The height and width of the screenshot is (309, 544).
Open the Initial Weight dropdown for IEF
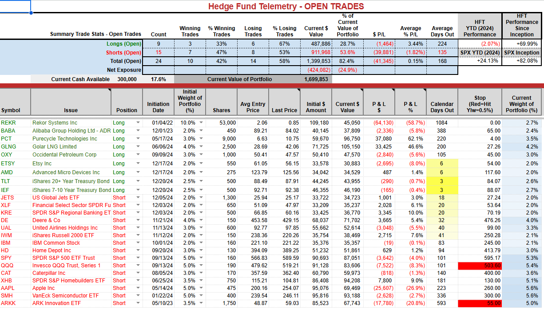[x=201, y=190]
